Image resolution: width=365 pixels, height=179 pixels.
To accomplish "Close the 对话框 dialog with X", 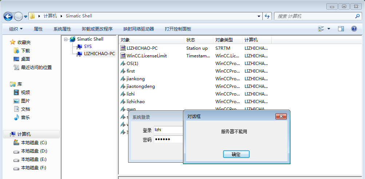I will [x=281, y=116].
